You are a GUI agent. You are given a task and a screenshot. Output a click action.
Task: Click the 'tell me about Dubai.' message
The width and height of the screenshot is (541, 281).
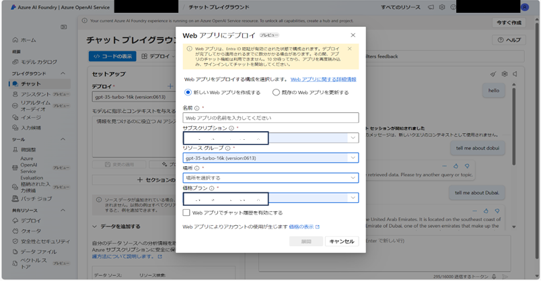pyautogui.click(x=477, y=193)
